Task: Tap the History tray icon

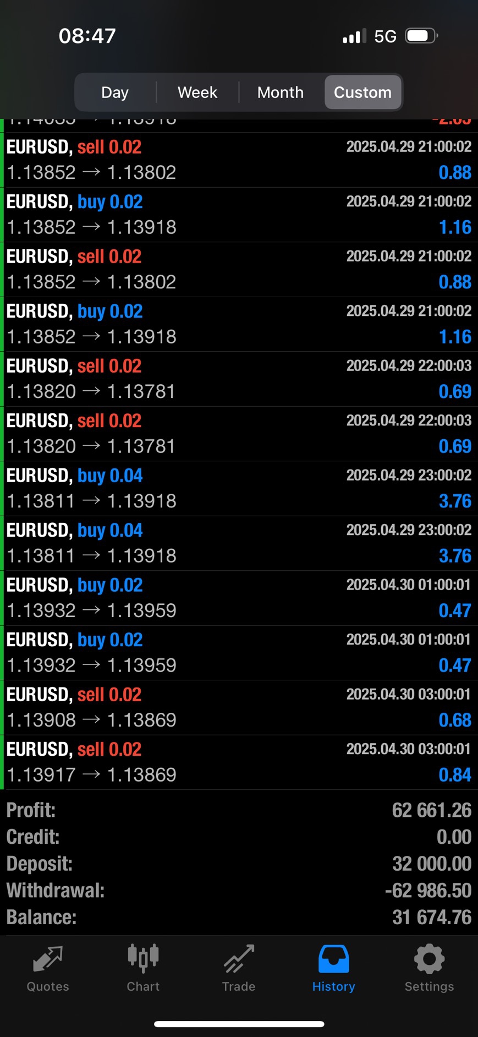Action: coord(333,959)
